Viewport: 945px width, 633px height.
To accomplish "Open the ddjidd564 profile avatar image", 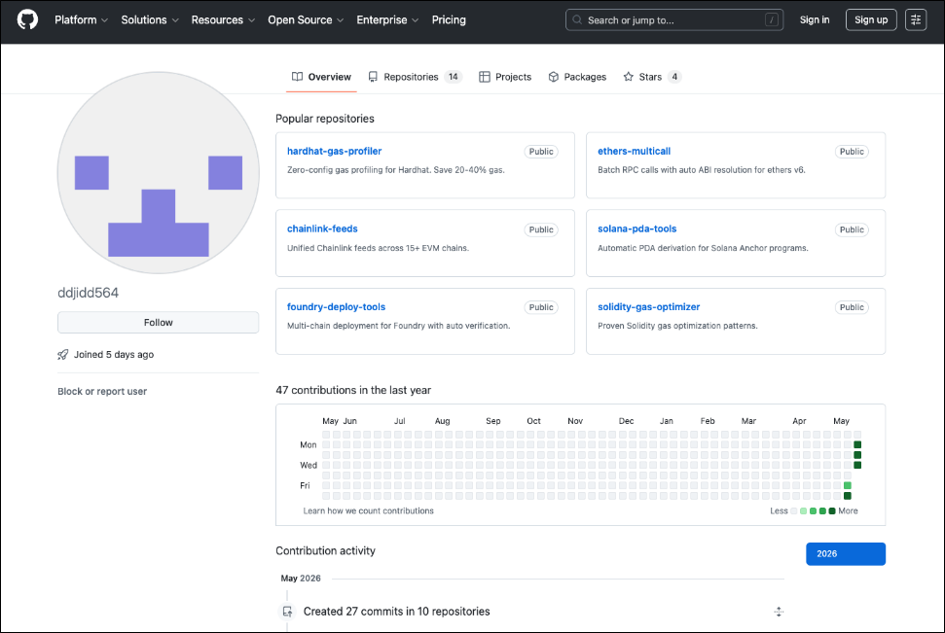I will (x=159, y=173).
